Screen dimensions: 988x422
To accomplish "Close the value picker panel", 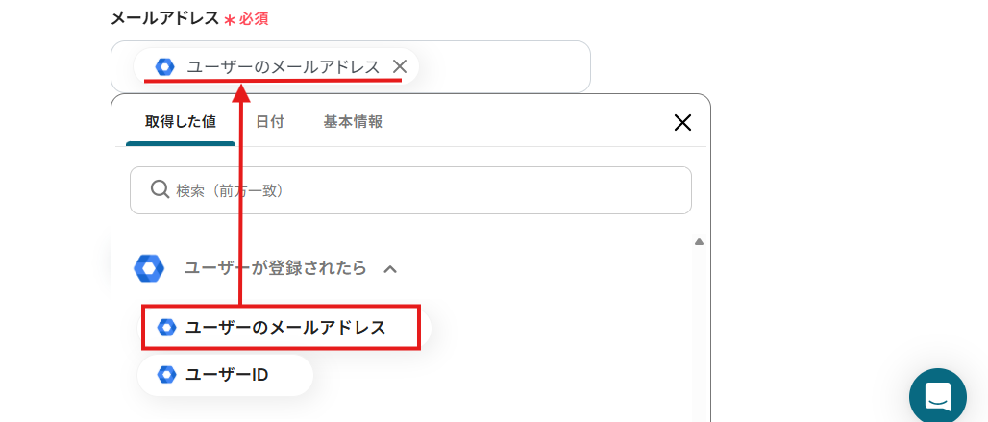I will [682, 122].
